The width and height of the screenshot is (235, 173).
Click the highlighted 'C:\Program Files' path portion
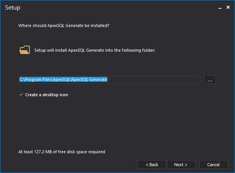(34, 80)
